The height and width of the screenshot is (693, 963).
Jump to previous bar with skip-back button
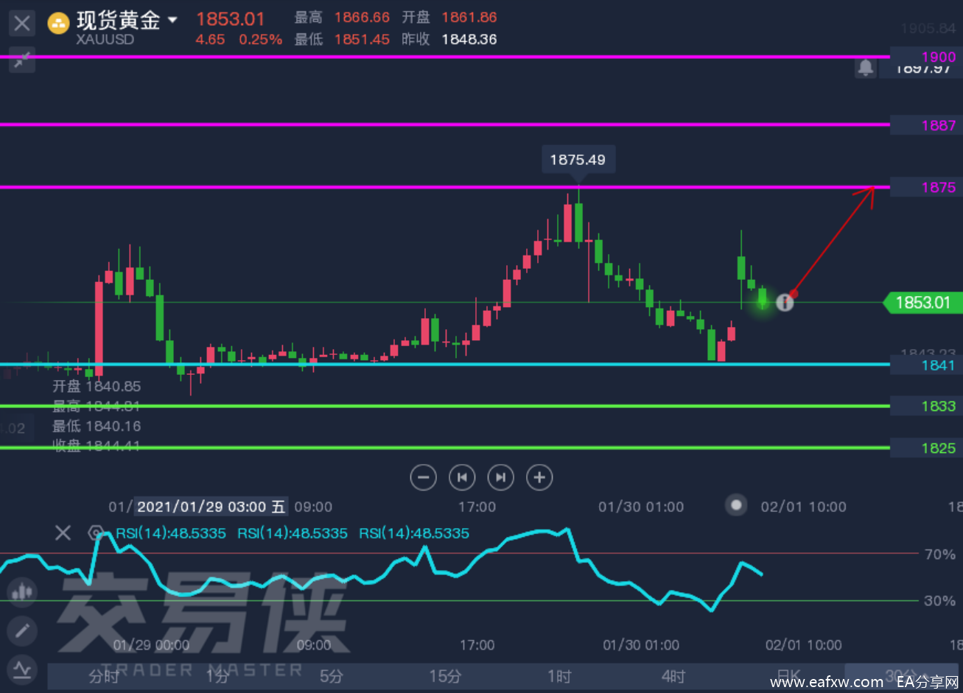tap(462, 477)
